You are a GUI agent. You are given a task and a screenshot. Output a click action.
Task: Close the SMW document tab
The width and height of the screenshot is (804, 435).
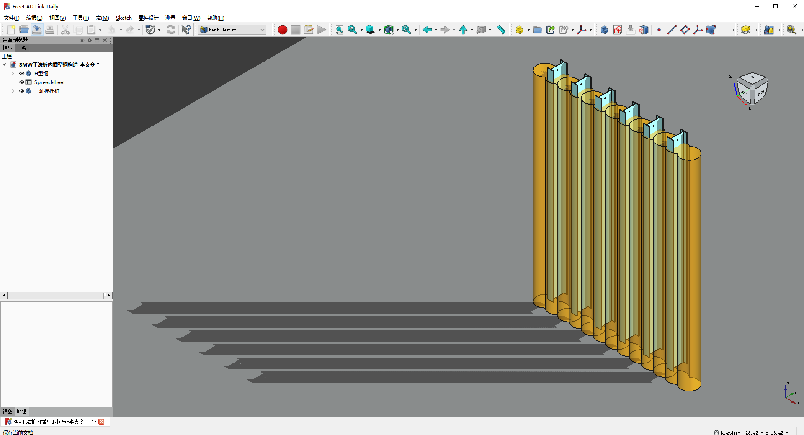pos(101,422)
